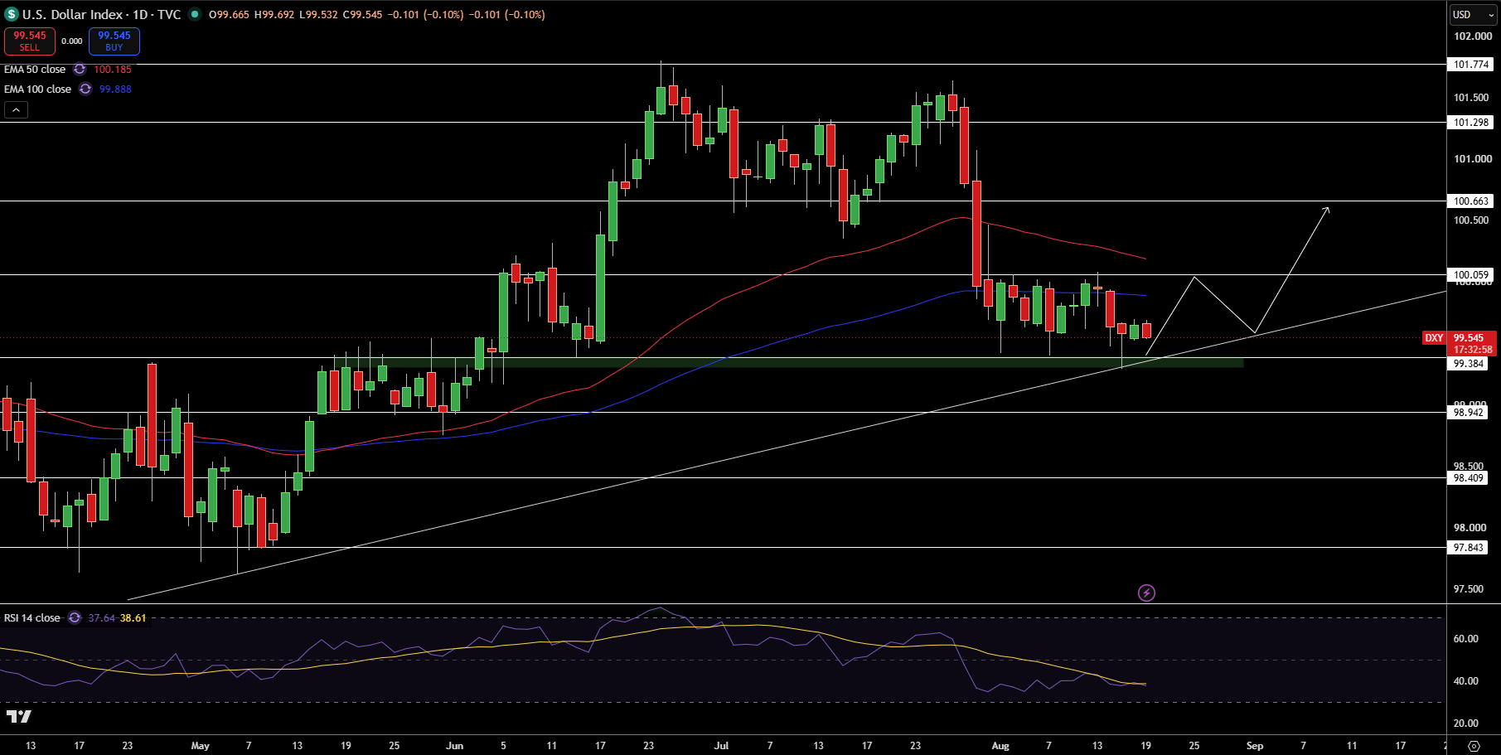Click the Jun label on time axis
1501x755 pixels.
click(x=454, y=746)
